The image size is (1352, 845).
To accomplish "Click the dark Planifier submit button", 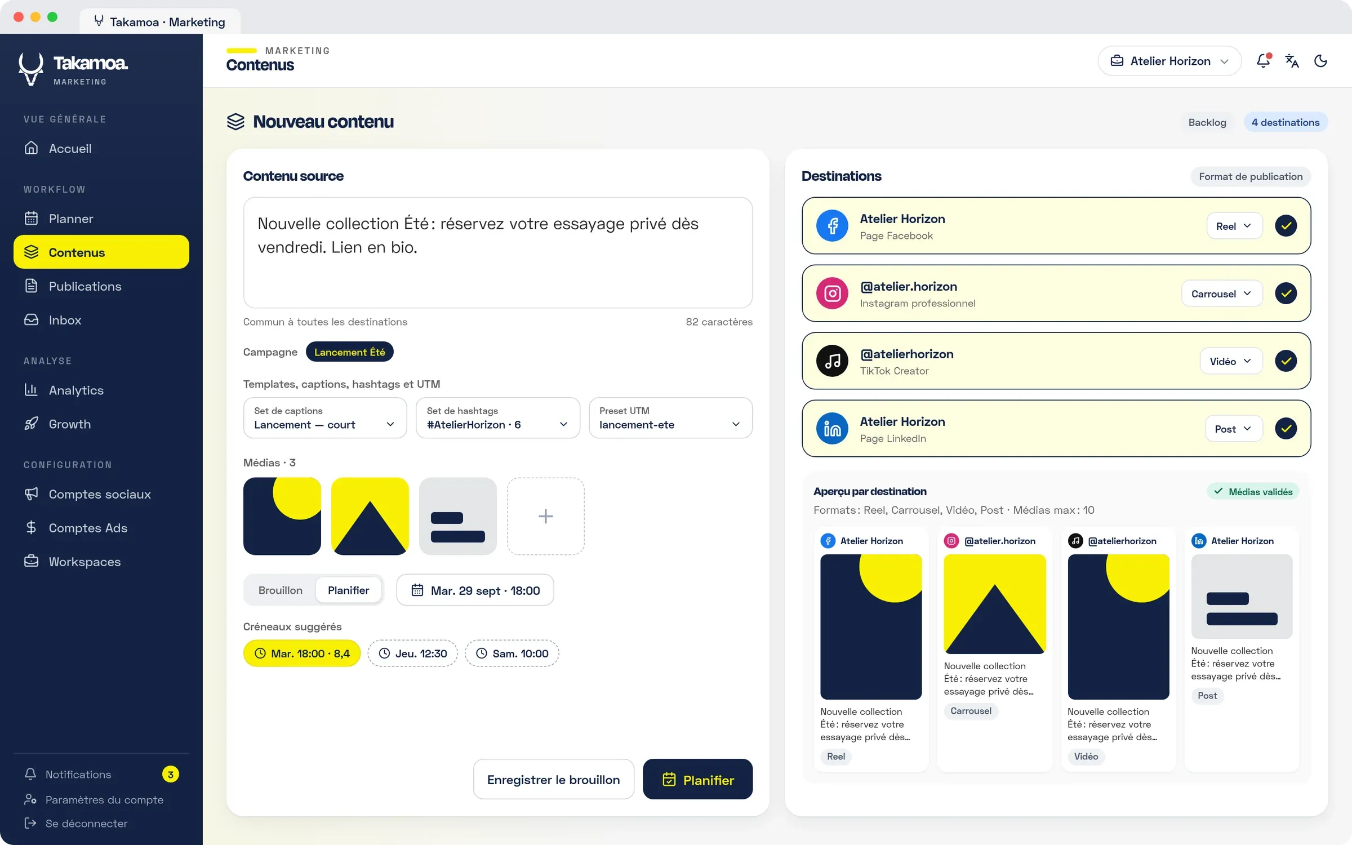I will pos(697,779).
